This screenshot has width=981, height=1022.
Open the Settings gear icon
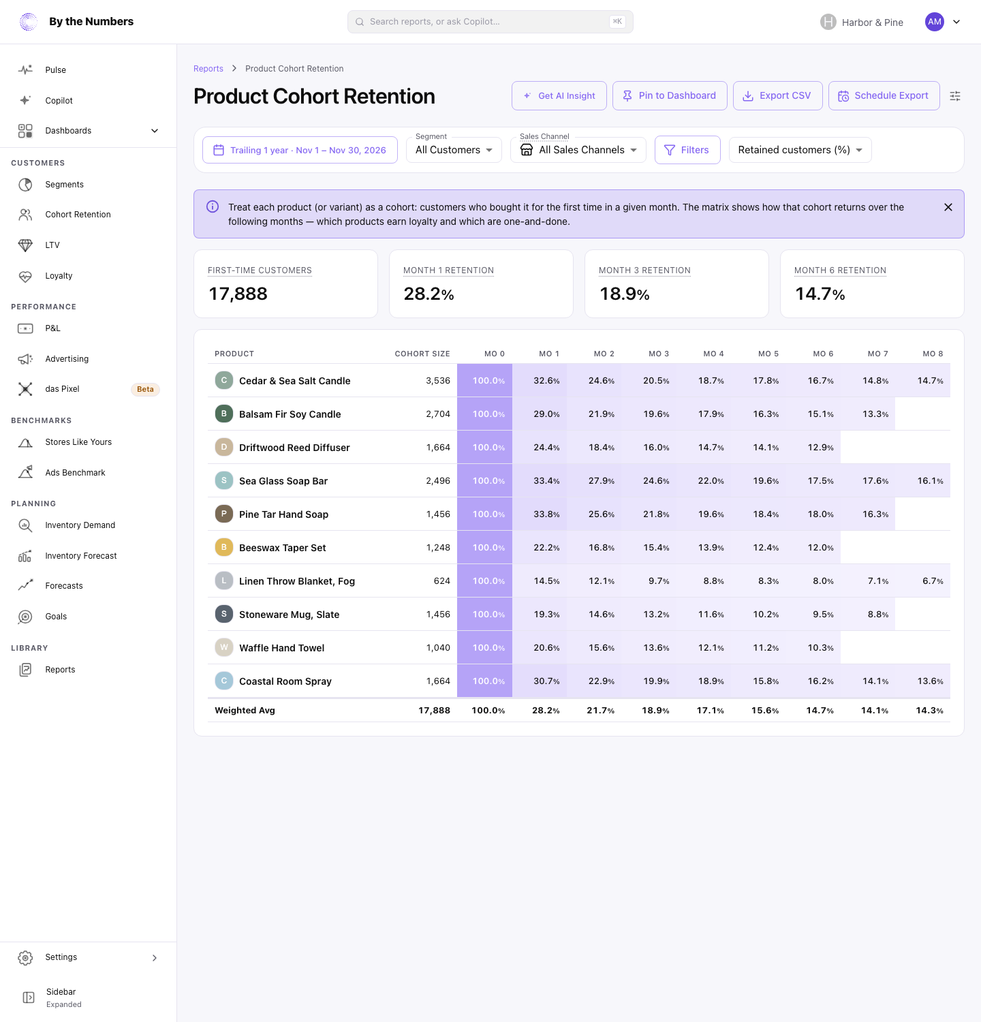coord(25,958)
